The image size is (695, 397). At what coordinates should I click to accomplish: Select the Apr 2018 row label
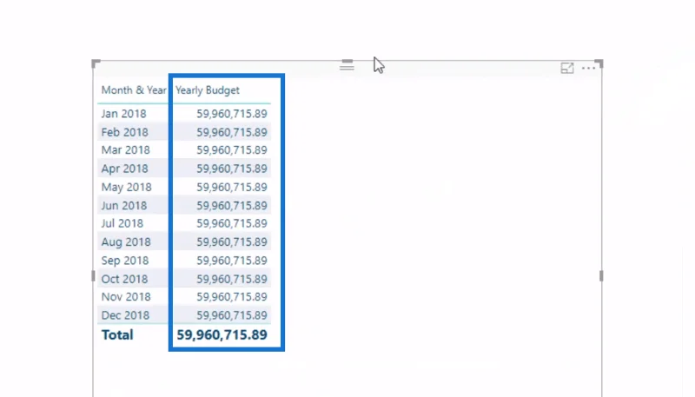tap(124, 169)
